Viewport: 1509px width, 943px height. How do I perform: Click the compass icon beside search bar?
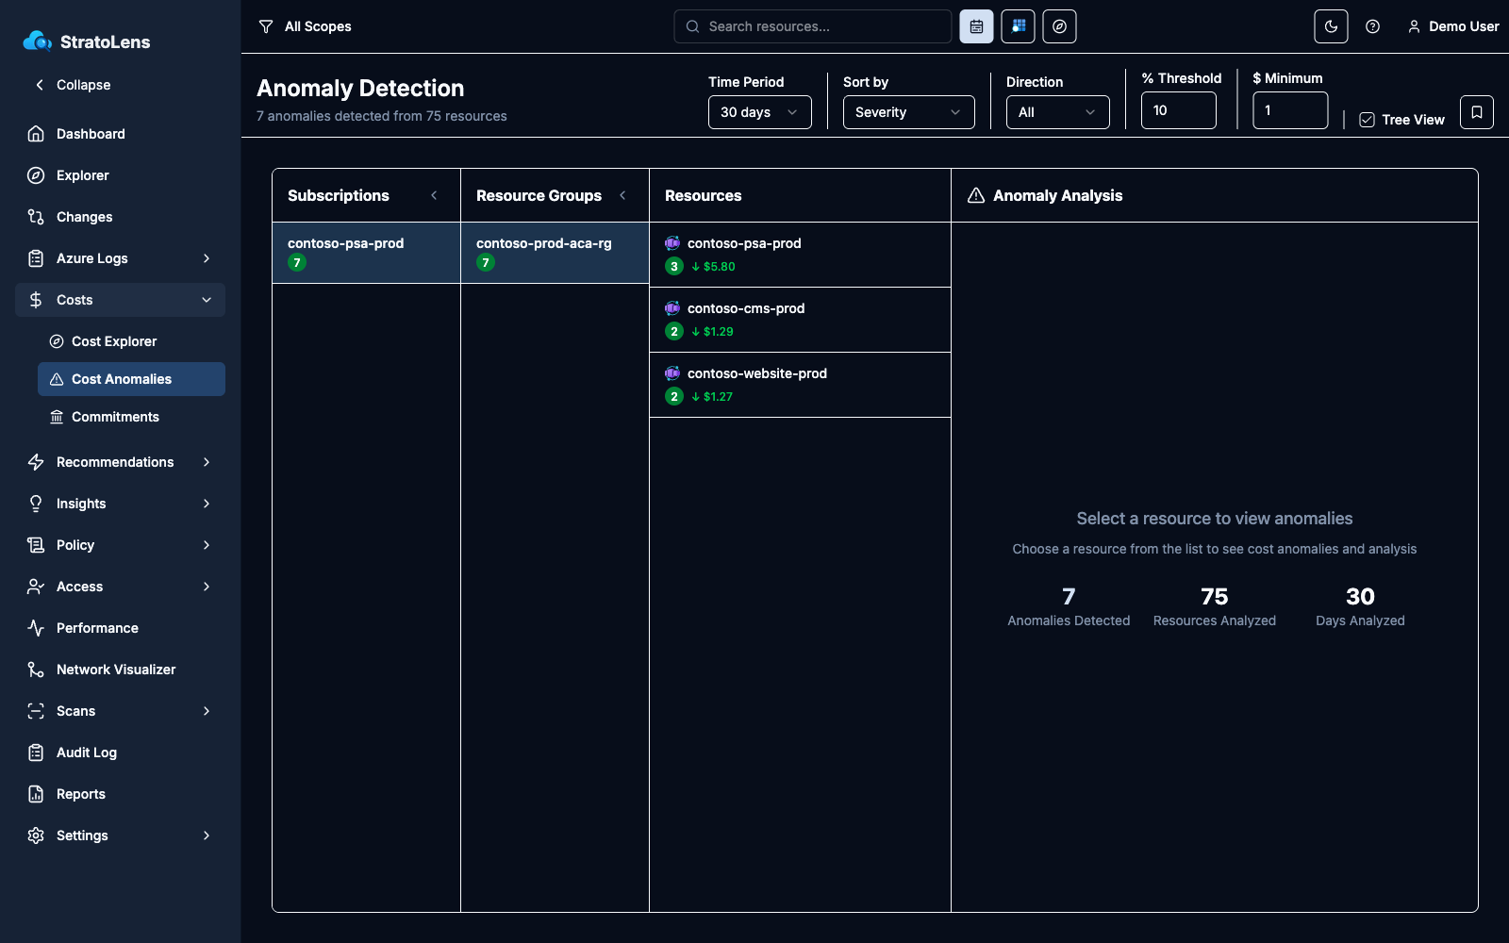[x=1059, y=26]
